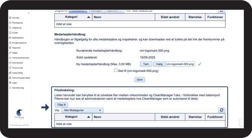The image size is (252, 138).
Task: Click Intet at vise in the Filudveksling table
Action: click(x=64, y=124)
